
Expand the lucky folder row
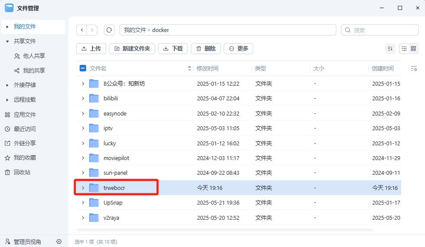[83, 143]
